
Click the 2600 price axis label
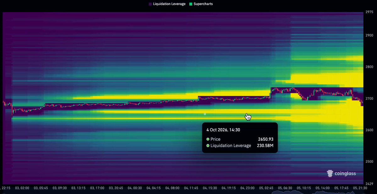369,130
